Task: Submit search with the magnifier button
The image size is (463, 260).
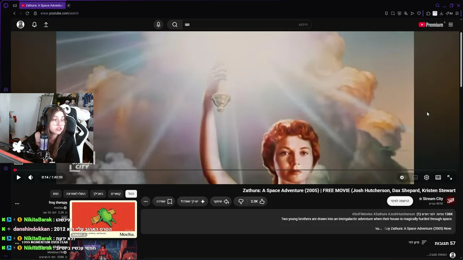Action: [175, 25]
